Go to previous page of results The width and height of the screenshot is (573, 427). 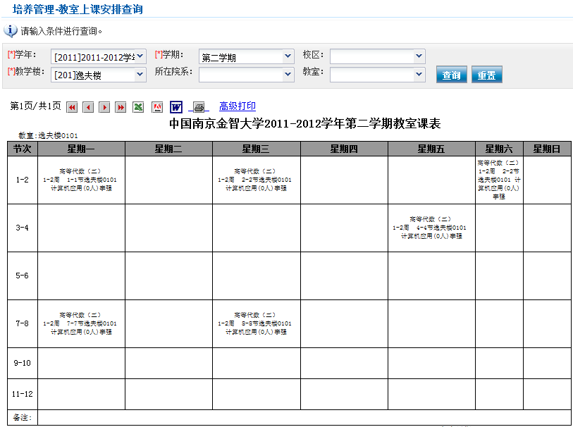88,107
